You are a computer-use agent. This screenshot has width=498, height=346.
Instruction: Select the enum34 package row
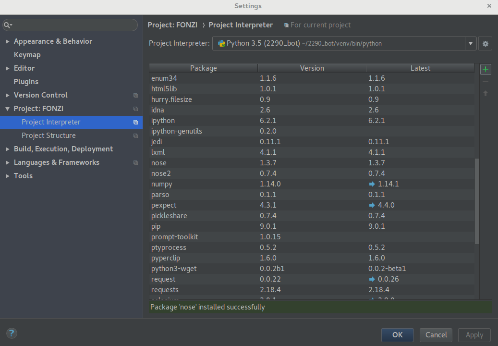click(x=312, y=78)
